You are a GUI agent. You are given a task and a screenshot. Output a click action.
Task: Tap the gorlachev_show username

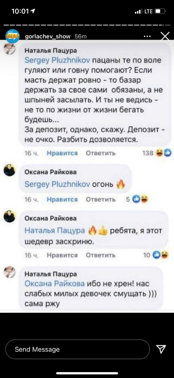pos(48,37)
